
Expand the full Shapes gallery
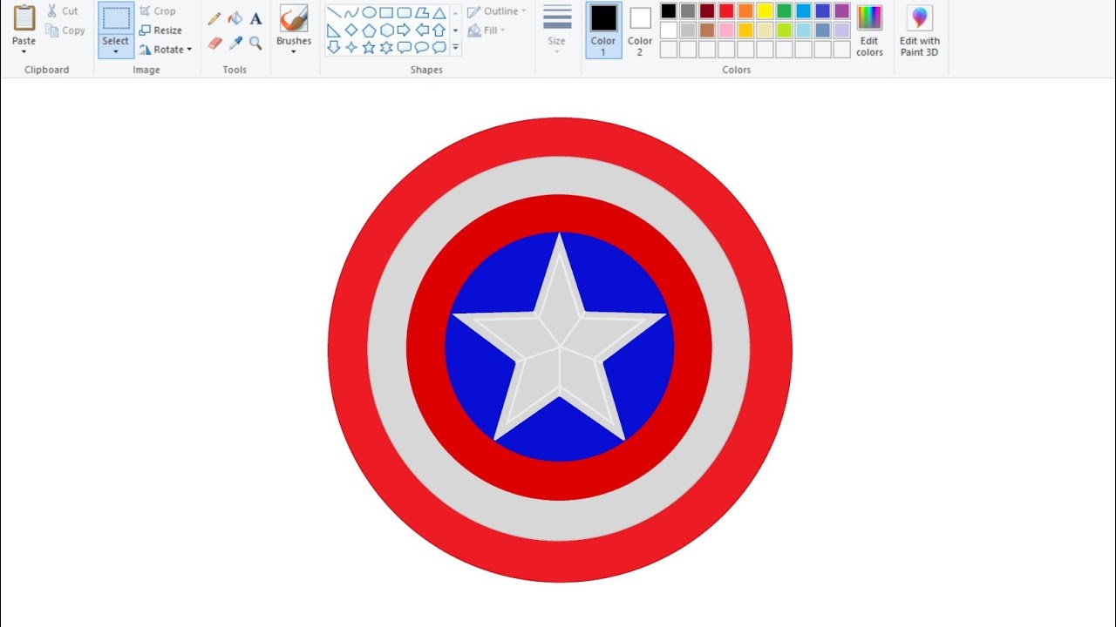455,48
